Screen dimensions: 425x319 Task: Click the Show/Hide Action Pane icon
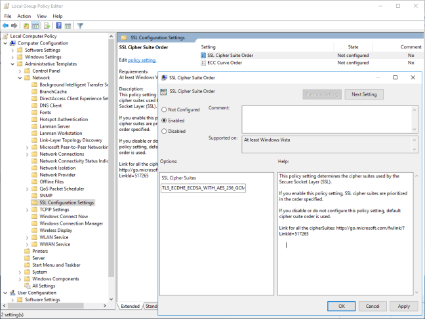[68, 26]
